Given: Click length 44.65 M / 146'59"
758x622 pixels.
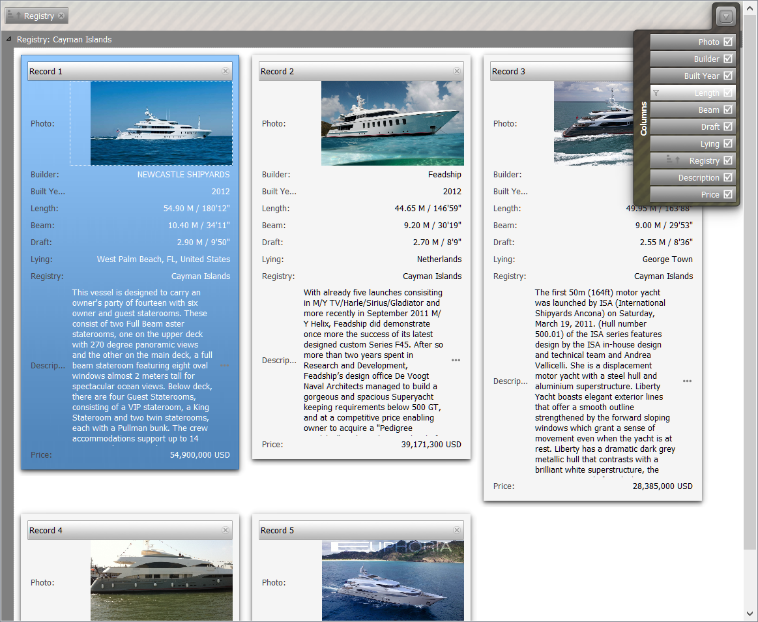Looking at the screenshot, I should (428, 208).
